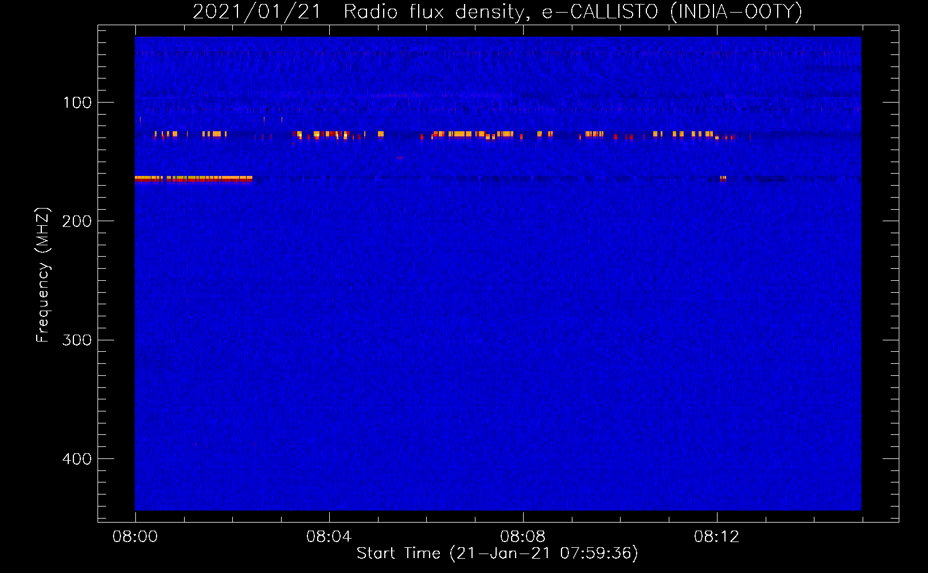928x573 pixels.
Task: Click the 'Frequency (MHZ)' axis label
Action: pos(43,275)
